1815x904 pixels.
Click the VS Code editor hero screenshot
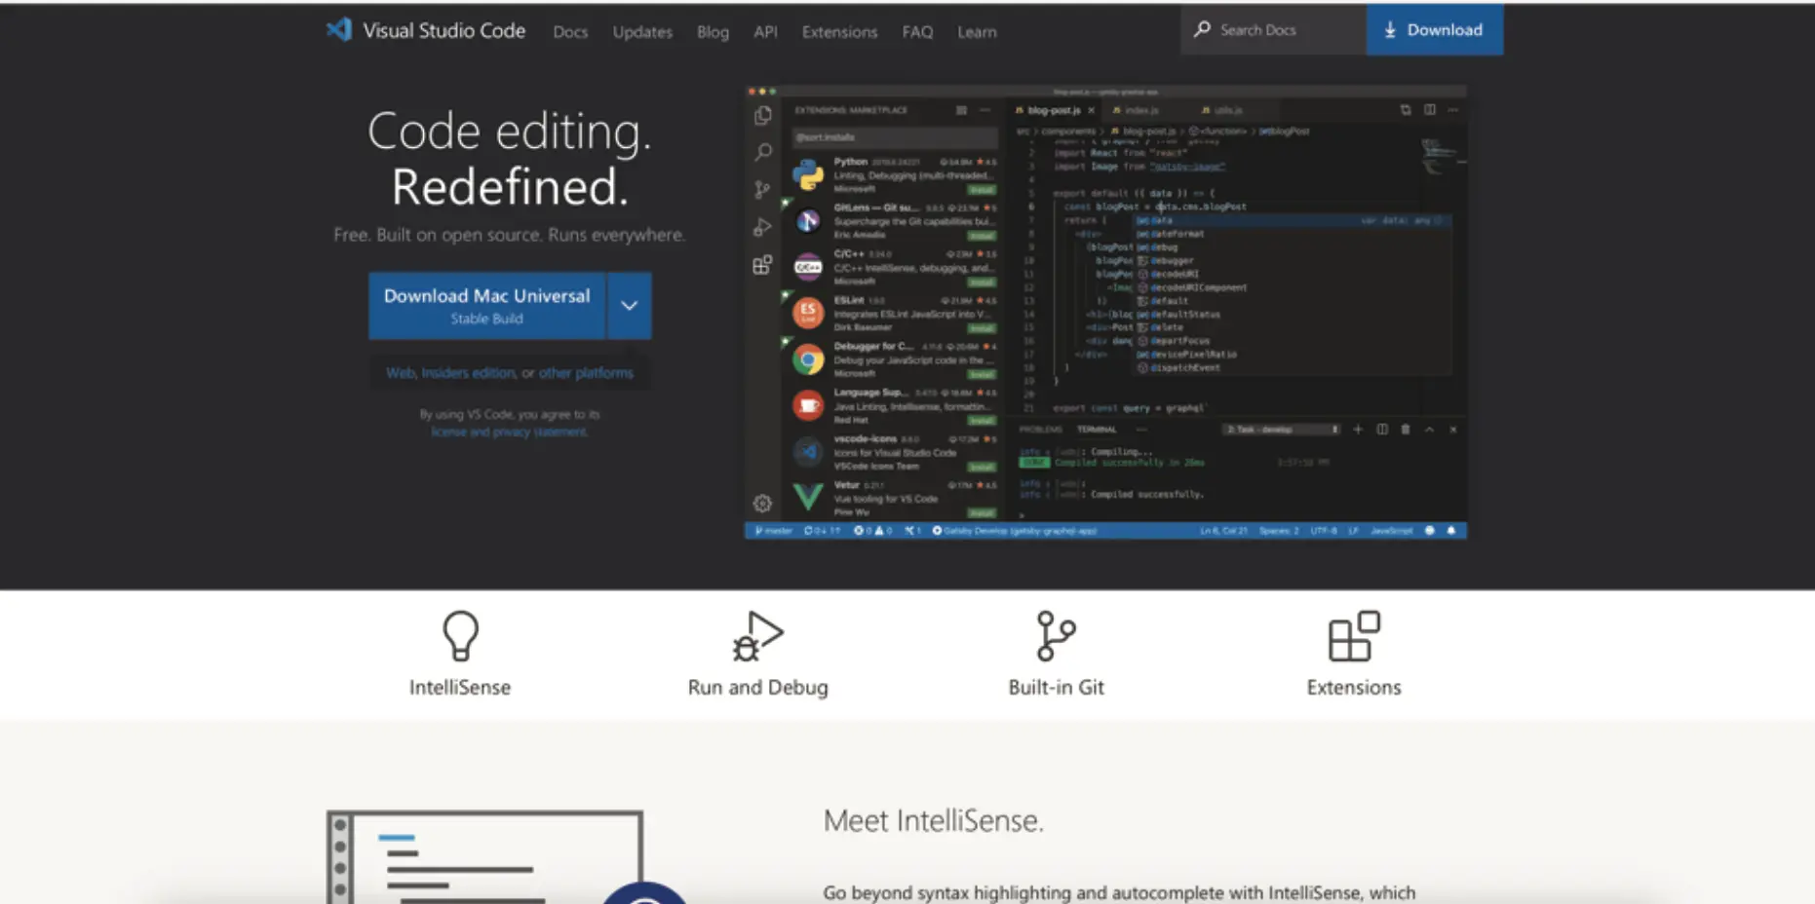[1105, 312]
